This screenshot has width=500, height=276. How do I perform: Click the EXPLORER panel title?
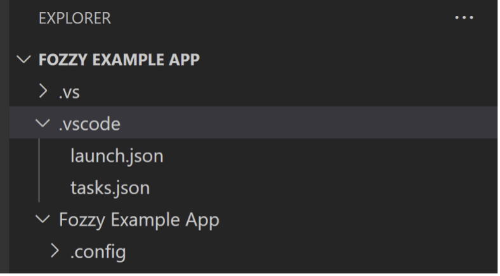(75, 18)
